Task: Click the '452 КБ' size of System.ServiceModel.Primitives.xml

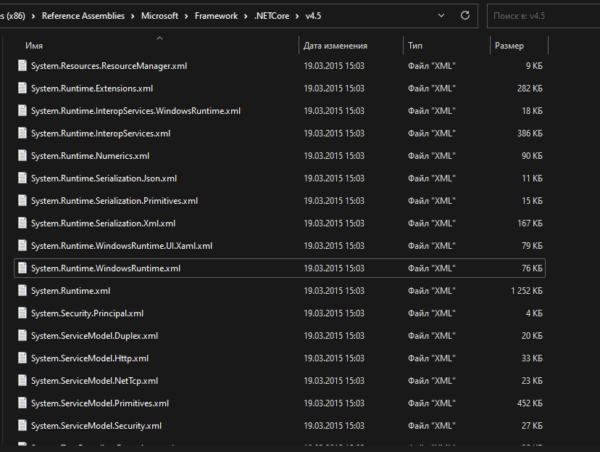Action: pos(530,403)
